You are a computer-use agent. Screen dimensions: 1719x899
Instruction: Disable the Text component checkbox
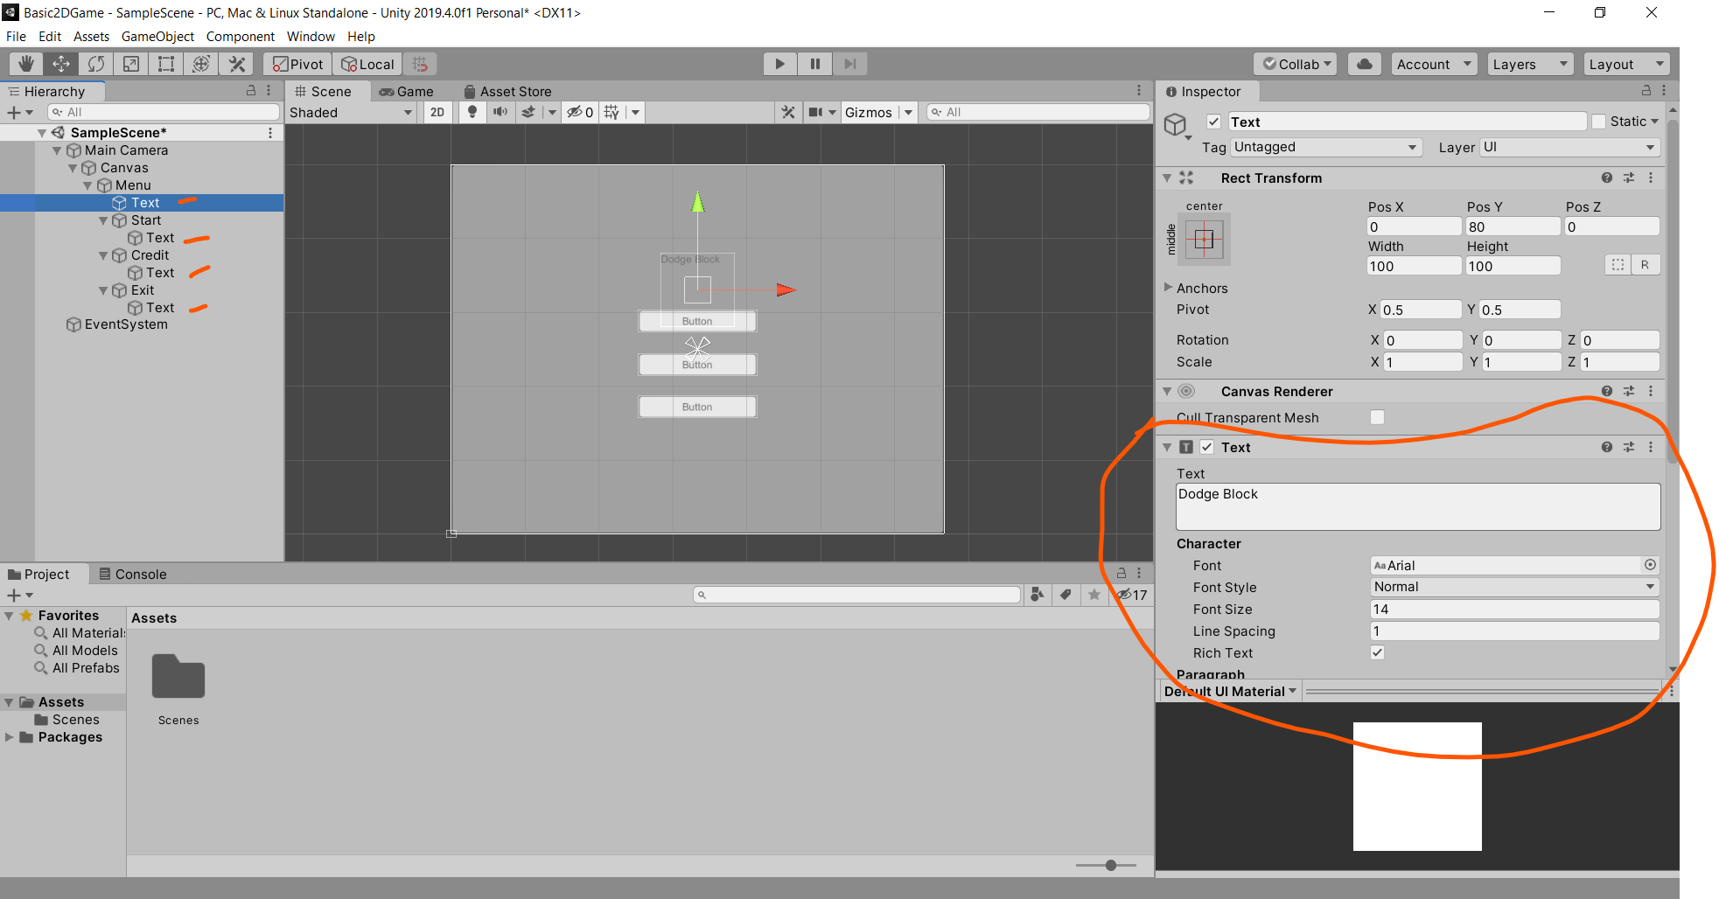click(1207, 447)
